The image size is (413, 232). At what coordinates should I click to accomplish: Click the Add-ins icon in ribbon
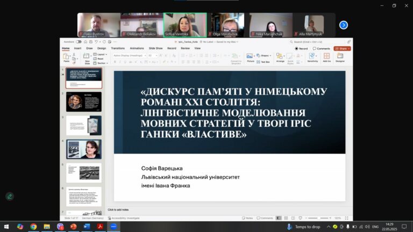pos(326,57)
